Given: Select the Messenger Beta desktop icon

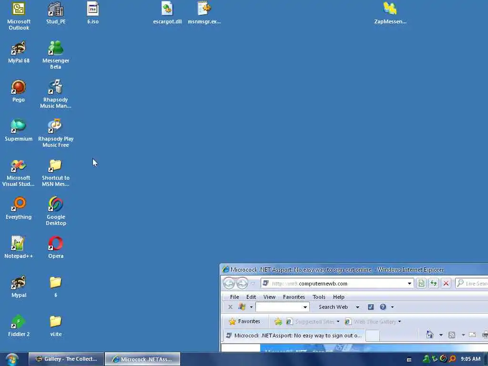Looking at the screenshot, I should tap(56, 55).
